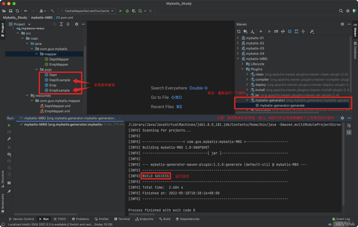Viewport: 358px width, 227px height.
Task: Open Search Everywhere magnifier icon
Action: pos(341,11)
